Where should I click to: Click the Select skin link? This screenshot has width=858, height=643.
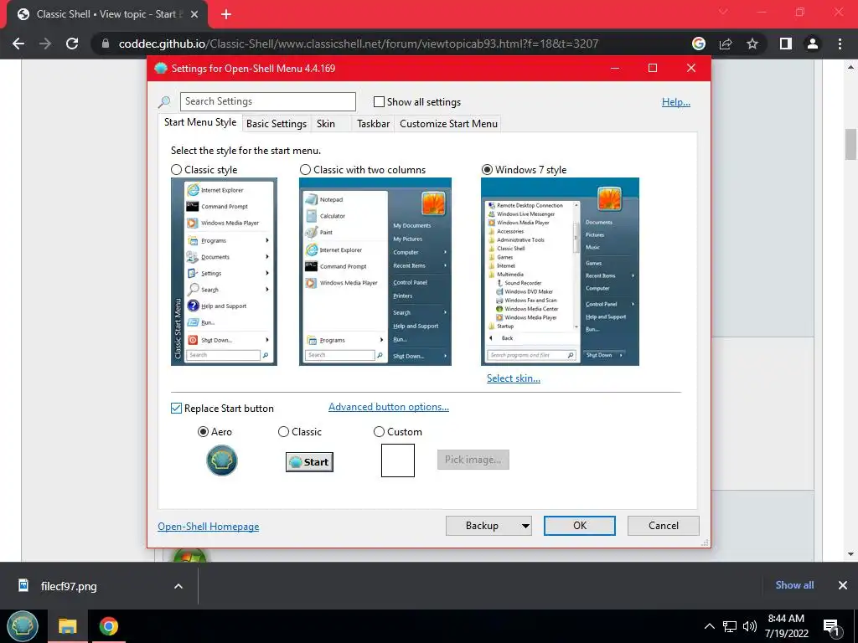point(514,378)
